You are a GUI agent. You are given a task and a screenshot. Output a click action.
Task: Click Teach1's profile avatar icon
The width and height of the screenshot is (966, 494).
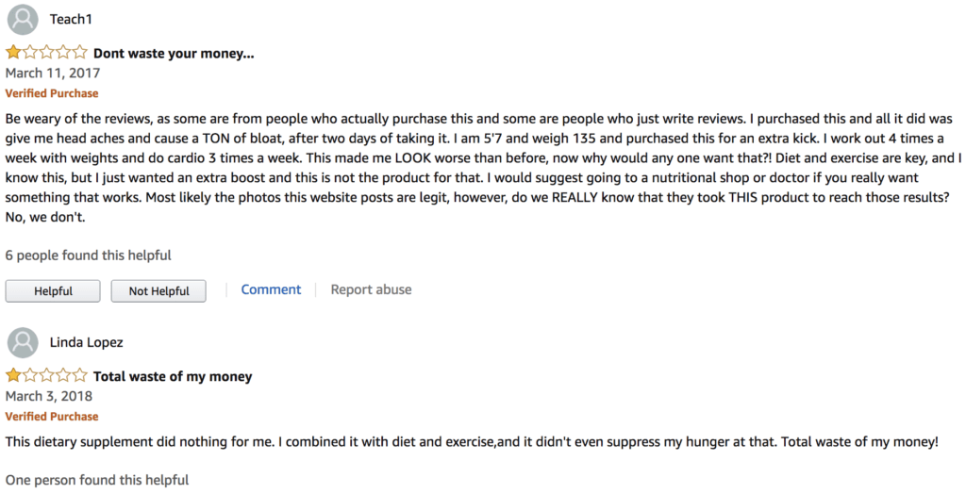22,20
